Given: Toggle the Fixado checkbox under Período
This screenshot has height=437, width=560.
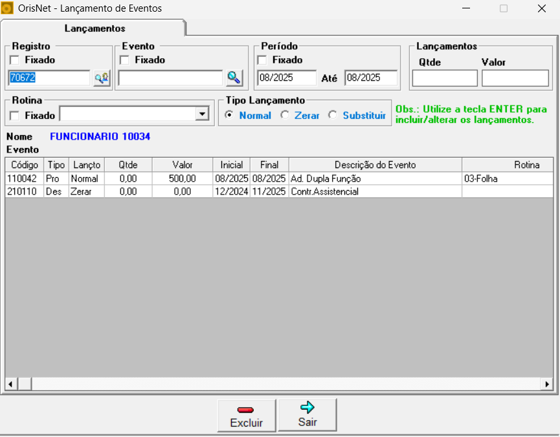Looking at the screenshot, I should [263, 60].
